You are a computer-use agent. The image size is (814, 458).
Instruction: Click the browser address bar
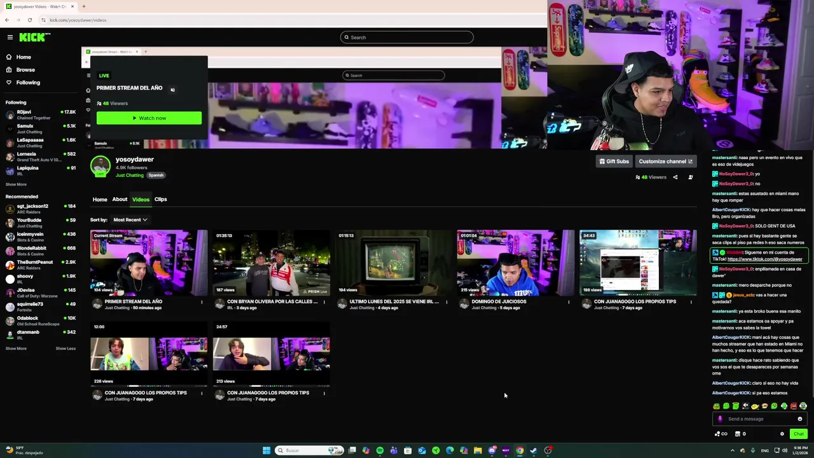point(293,20)
